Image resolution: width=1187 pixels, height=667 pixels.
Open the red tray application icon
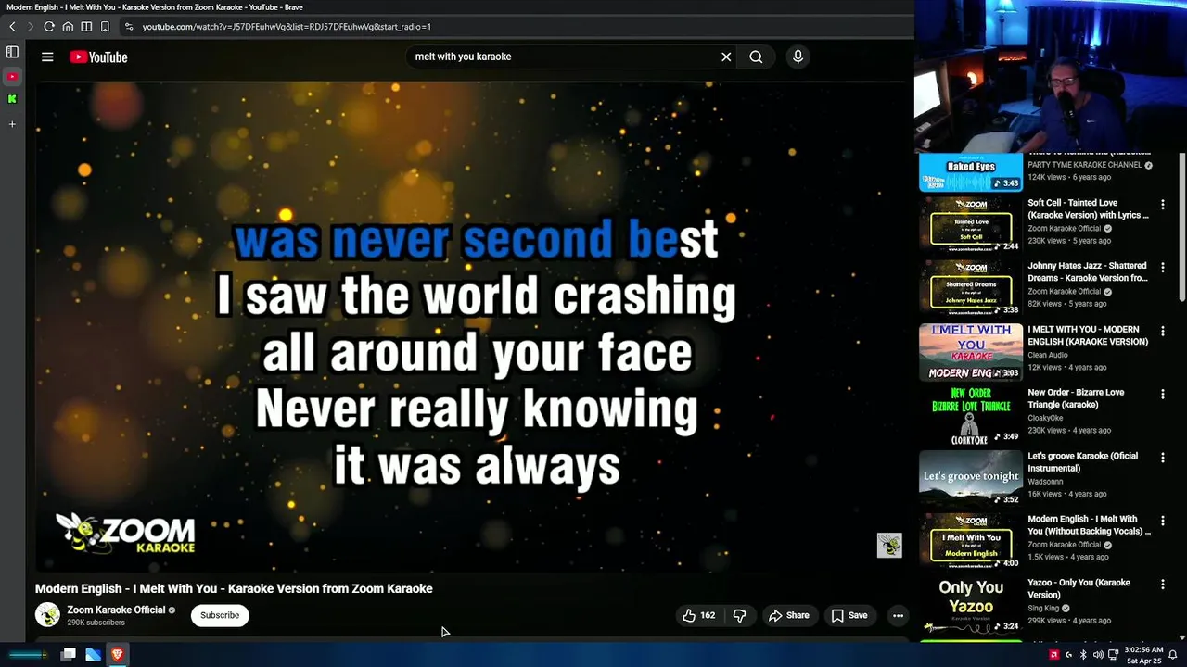1053,655
